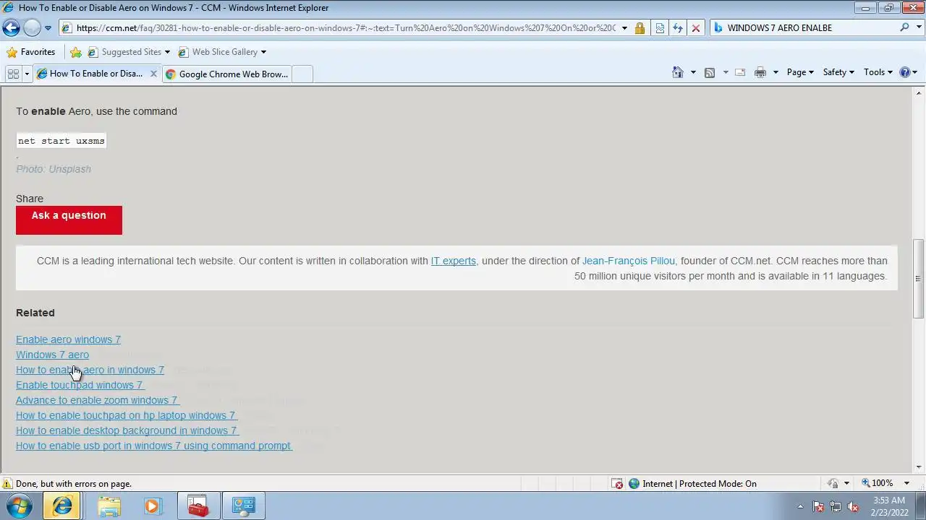Refresh the page with the Refresh icon
Image resolution: width=926 pixels, height=520 pixels.
coord(678,28)
